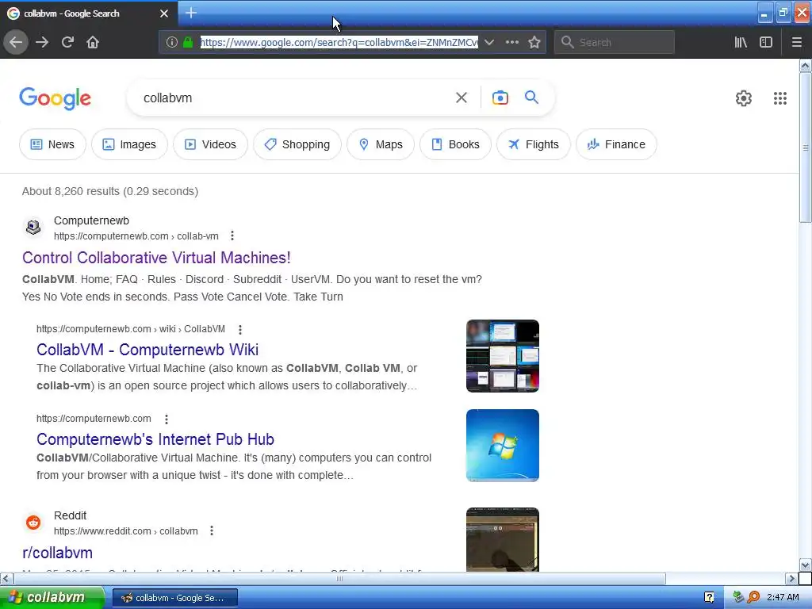Click the Reddit favicon
812x609 pixels.
click(33, 522)
